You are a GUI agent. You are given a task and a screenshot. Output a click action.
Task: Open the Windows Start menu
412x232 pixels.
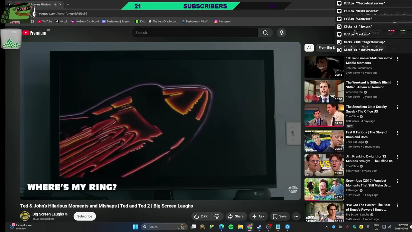tap(136, 227)
